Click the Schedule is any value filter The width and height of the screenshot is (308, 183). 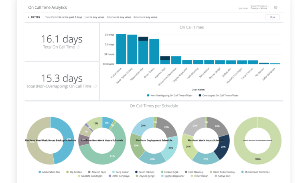pyautogui.click(x=119, y=17)
